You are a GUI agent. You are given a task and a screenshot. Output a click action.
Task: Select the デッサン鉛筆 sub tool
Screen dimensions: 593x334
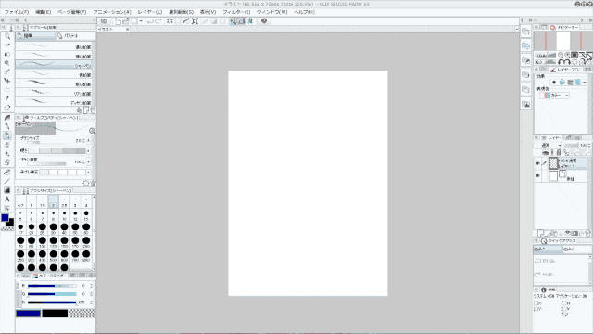point(54,102)
